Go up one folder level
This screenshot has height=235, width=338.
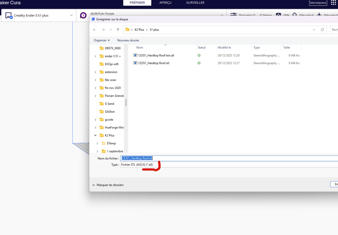[118, 30]
